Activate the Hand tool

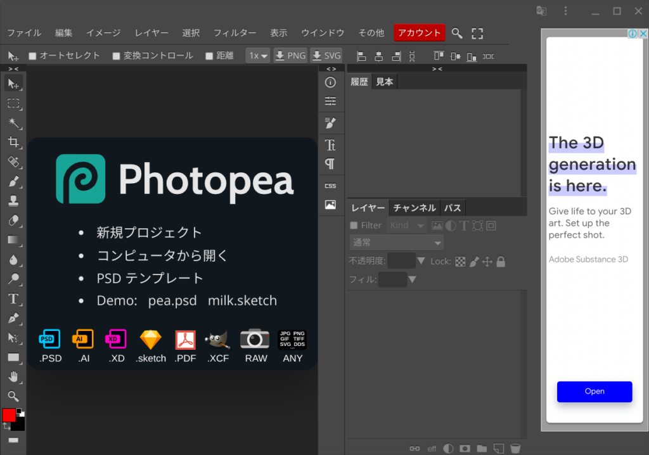tap(13, 377)
